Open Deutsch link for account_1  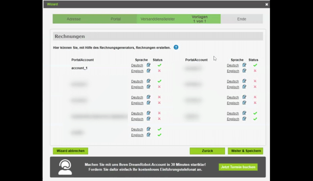(137, 65)
